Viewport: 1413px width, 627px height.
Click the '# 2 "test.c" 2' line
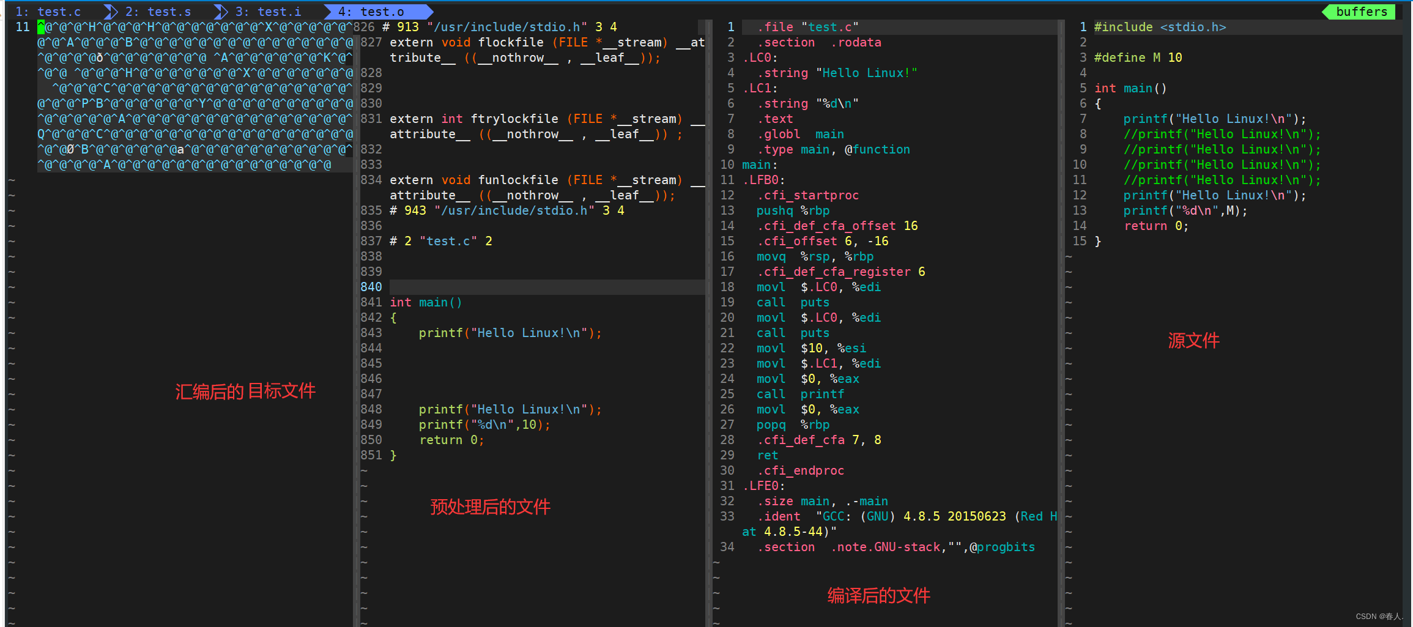pos(441,241)
